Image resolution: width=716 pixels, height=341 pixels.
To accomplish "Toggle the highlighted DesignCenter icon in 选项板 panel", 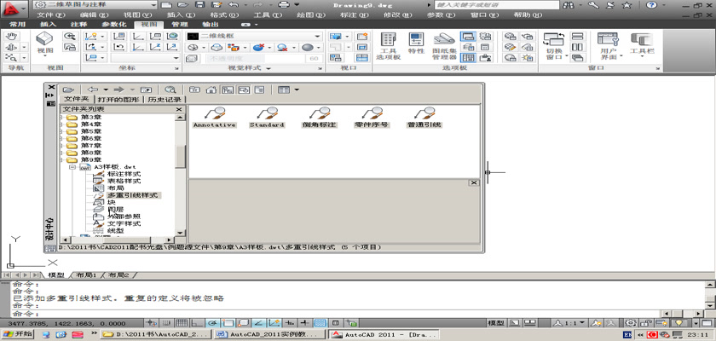I will [x=468, y=57].
